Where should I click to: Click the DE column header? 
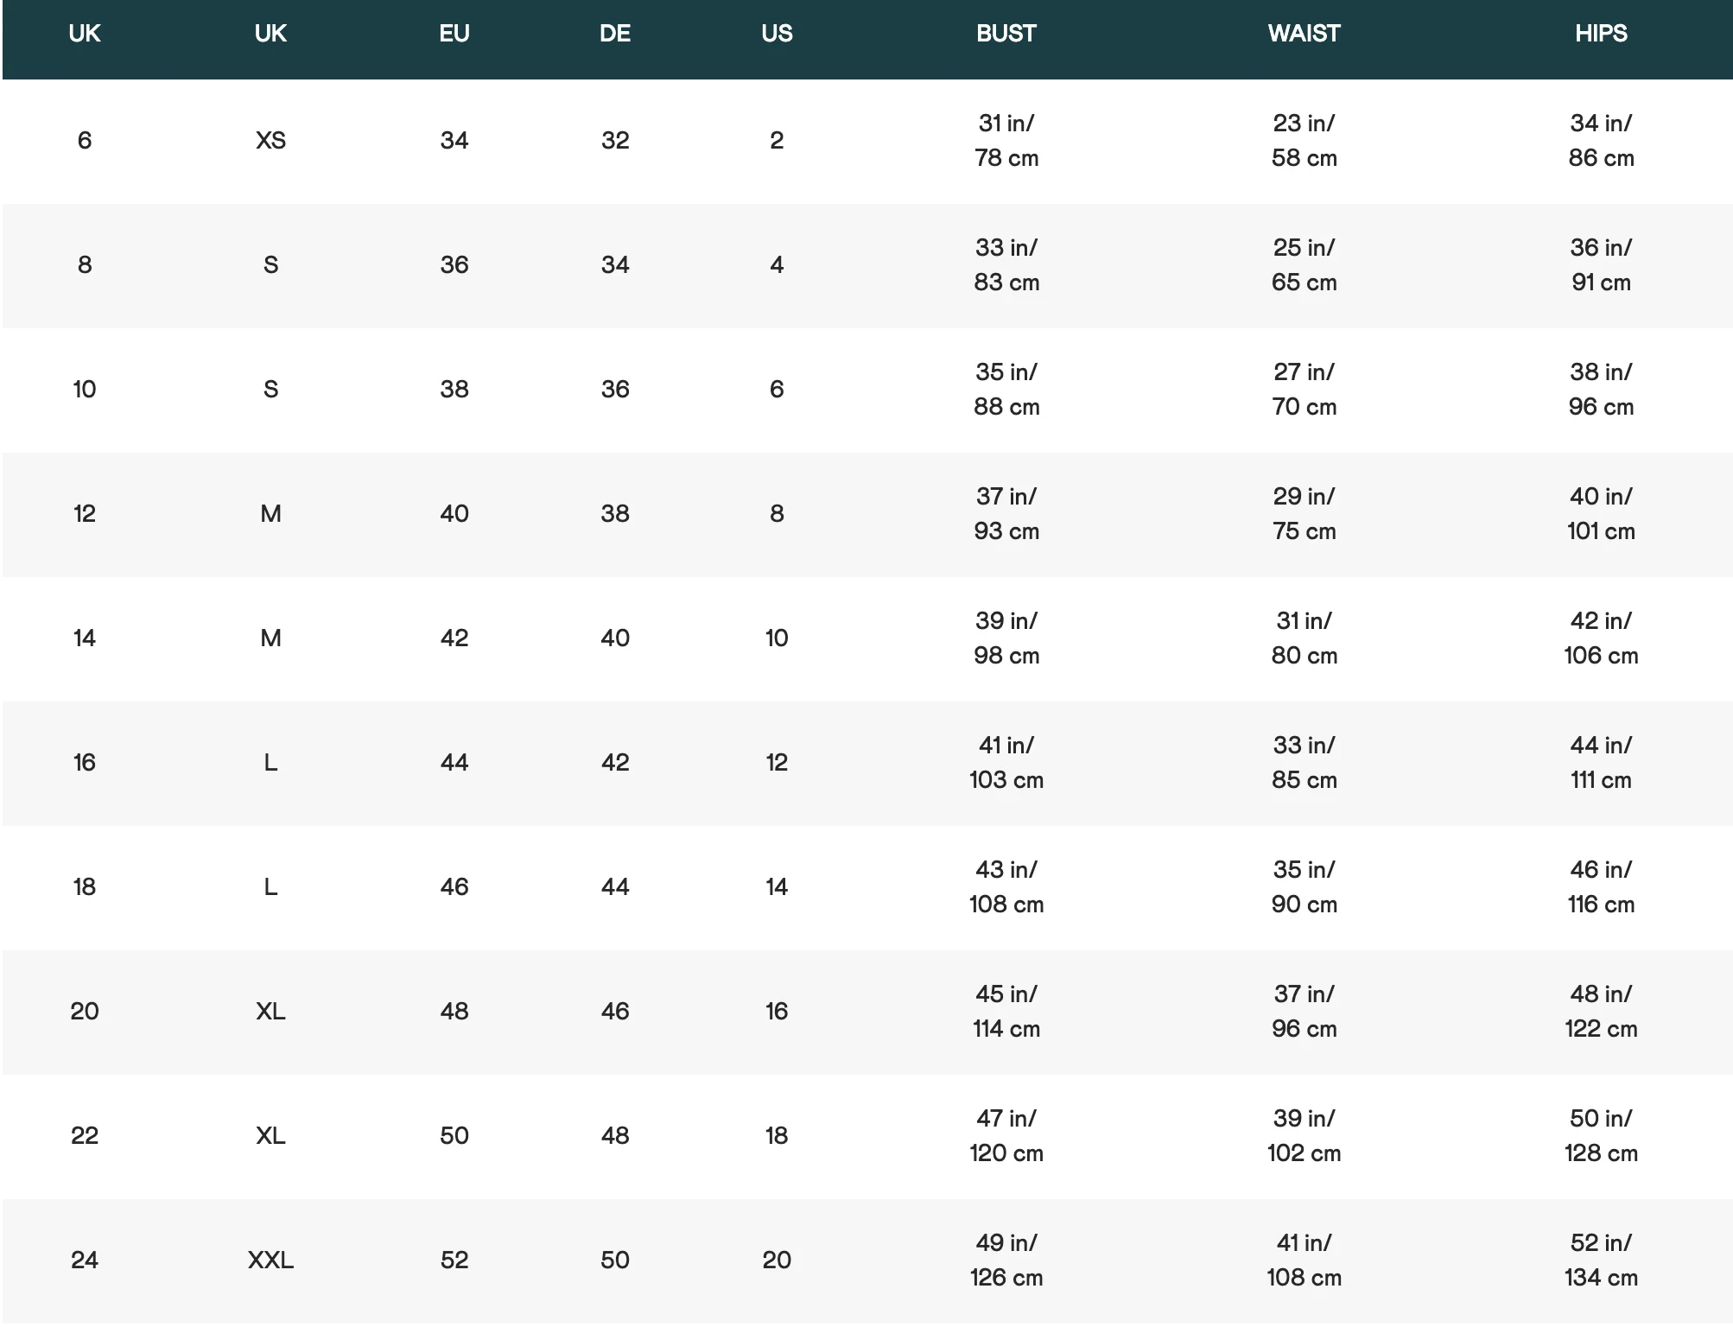[615, 34]
